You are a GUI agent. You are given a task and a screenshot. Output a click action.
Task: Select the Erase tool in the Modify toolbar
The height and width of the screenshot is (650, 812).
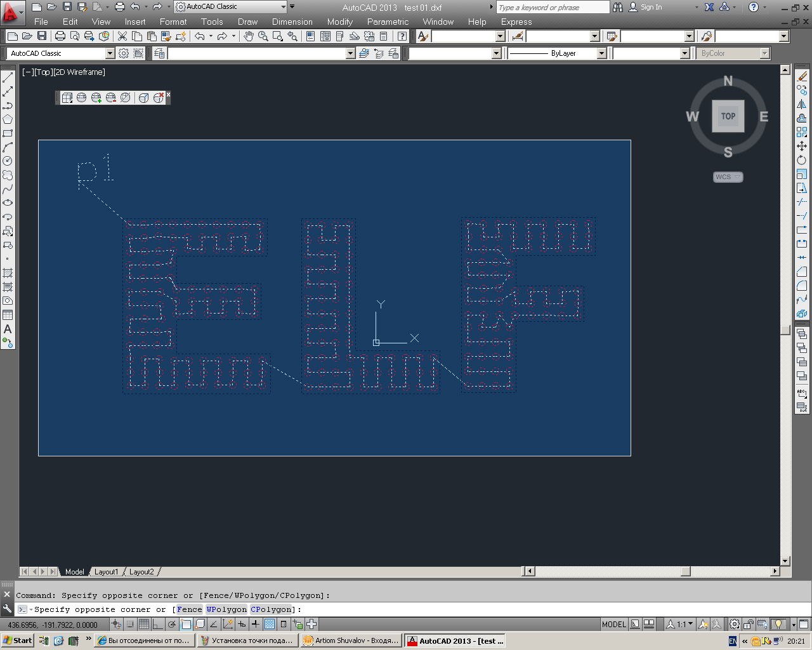tap(802, 76)
